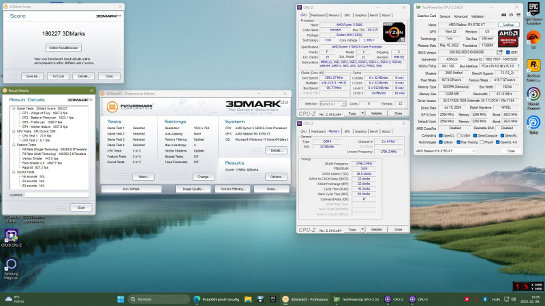Open Tools dropdown arrow in top CPU-Z window
This screenshot has height=306, width=545.
coord(362,114)
